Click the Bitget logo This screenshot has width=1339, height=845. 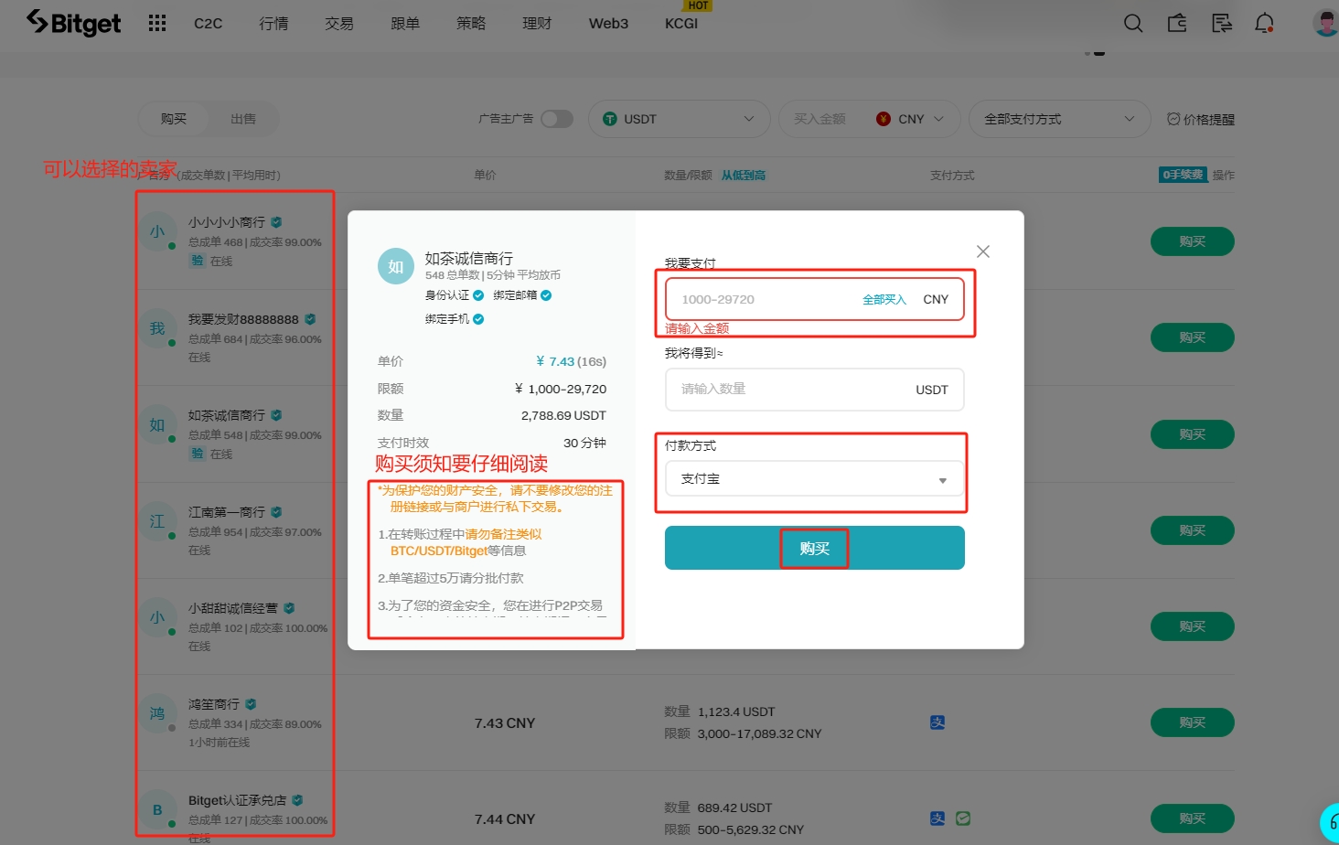pos(73,23)
